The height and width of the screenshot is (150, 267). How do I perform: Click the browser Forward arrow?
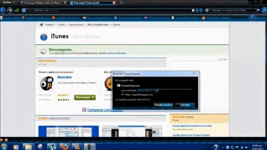pyautogui.click(x=10, y=10)
